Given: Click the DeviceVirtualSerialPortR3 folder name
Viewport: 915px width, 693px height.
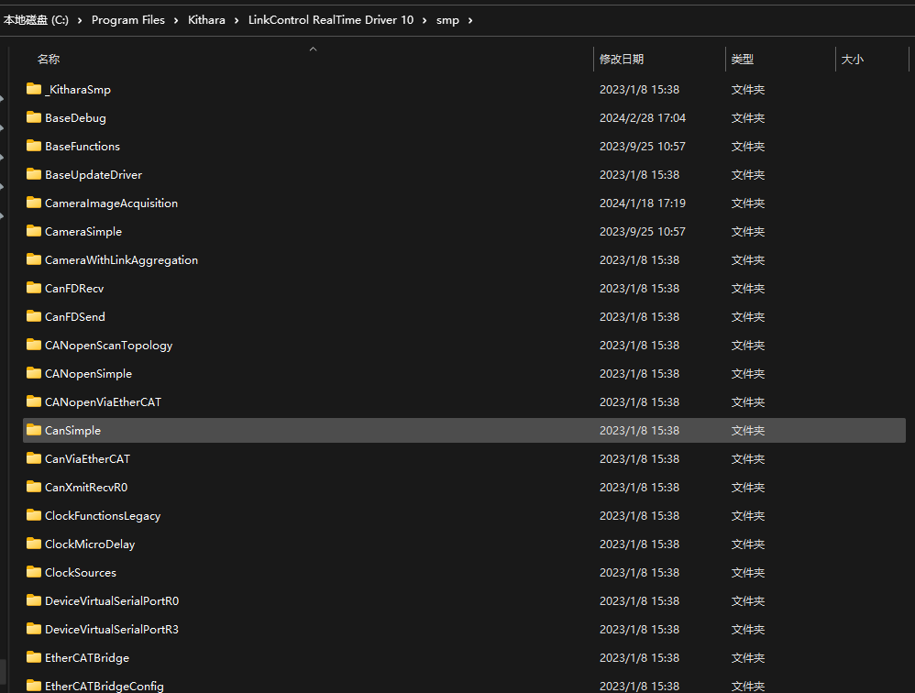Looking at the screenshot, I should pos(112,630).
